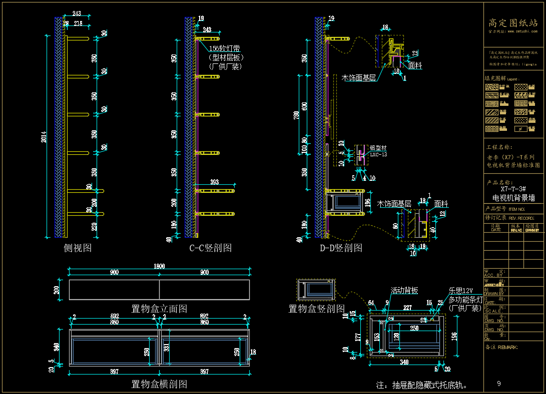This screenshot has height=394, width=546.
Task: Select the legend swatch marked with #
Action: [521, 128]
